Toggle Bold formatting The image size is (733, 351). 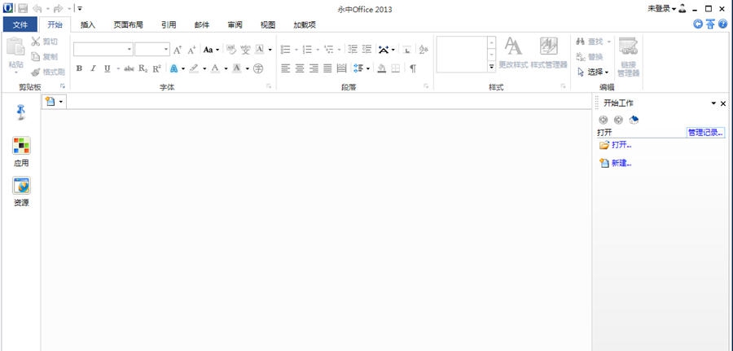click(79, 68)
